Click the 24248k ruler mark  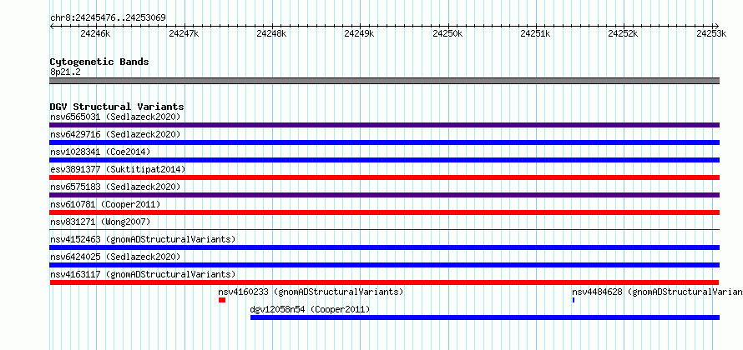point(271,33)
